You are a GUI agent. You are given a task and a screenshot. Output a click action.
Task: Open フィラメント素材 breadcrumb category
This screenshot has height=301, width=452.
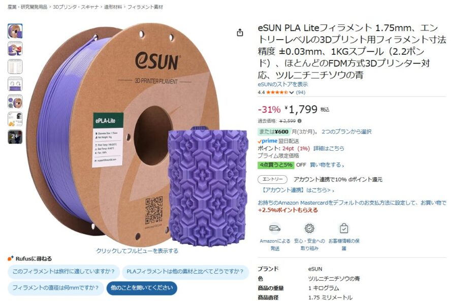pyautogui.click(x=145, y=7)
